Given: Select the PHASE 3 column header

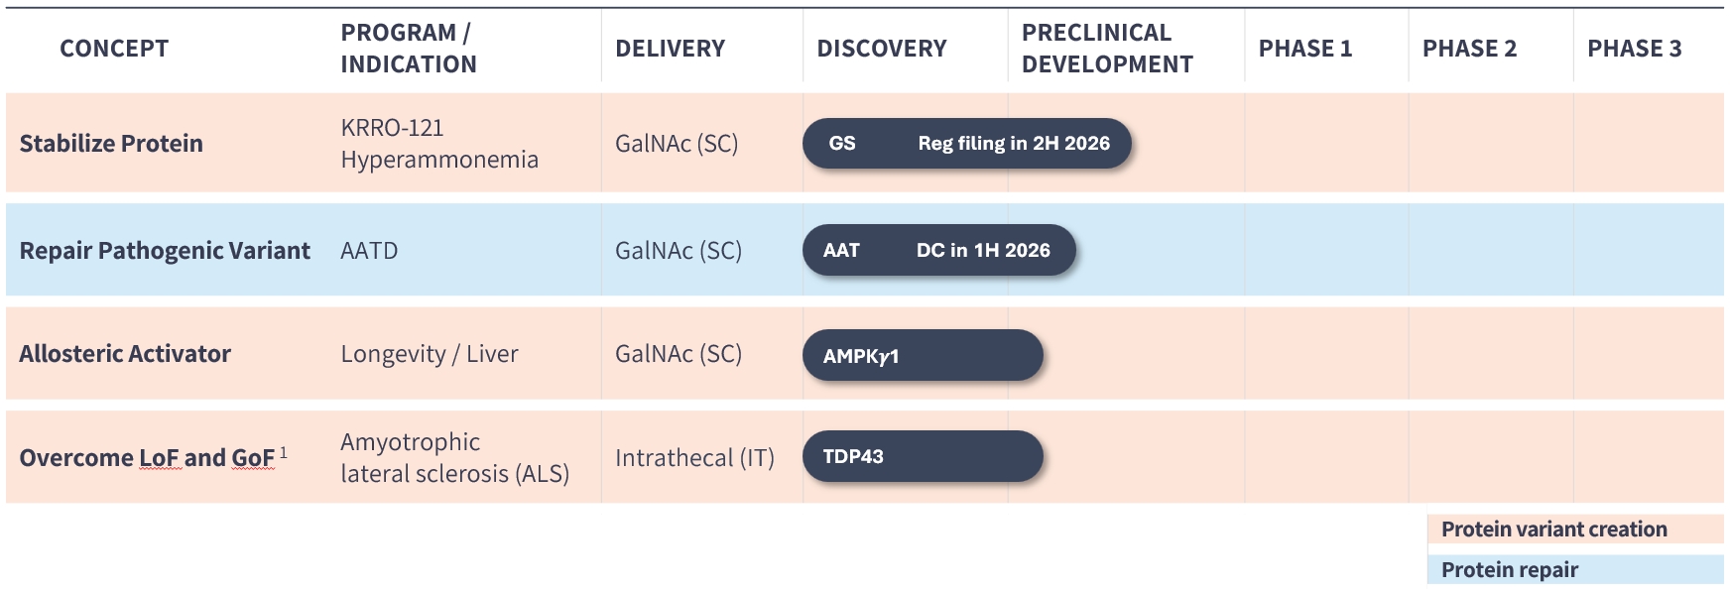Looking at the screenshot, I should [x=1634, y=48].
